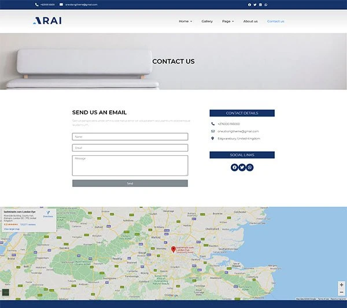Click the WhatsApp icon in the top bar
The height and width of the screenshot is (308, 347).
click(265, 5)
